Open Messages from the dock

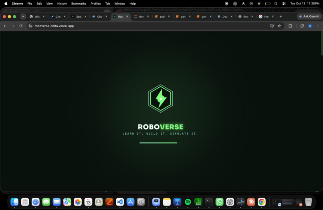[46, 202]
